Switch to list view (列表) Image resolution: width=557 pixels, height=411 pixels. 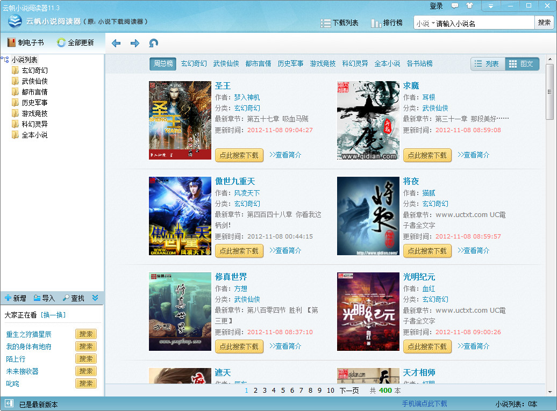tap(488, 64)
